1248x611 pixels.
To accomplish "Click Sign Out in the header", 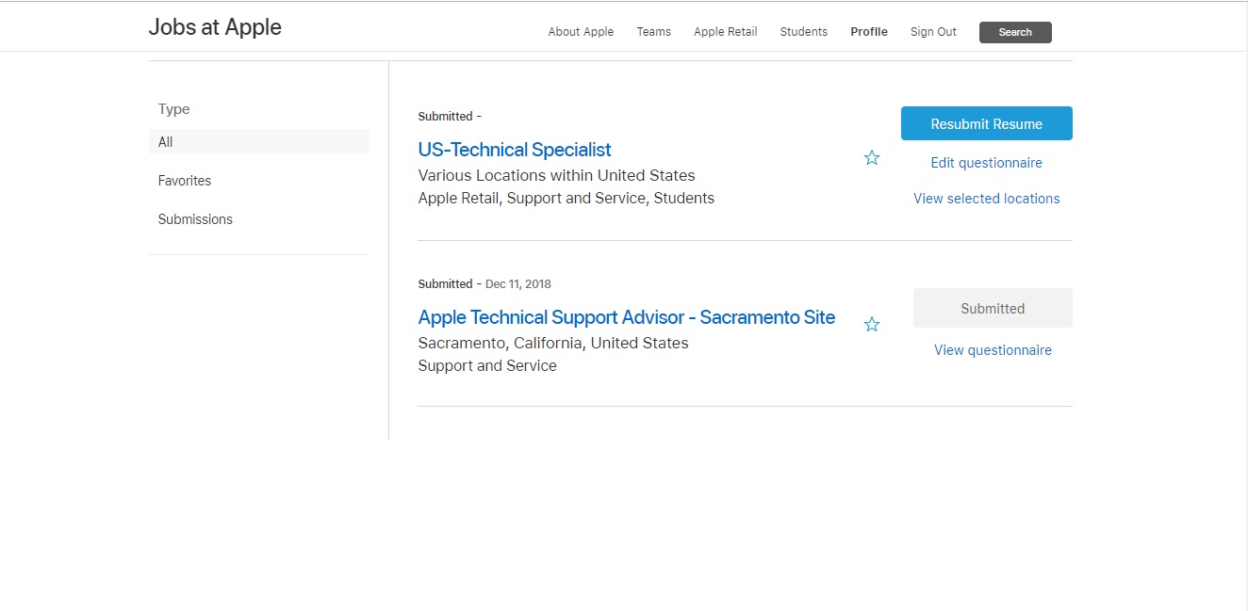I will 933,32.
